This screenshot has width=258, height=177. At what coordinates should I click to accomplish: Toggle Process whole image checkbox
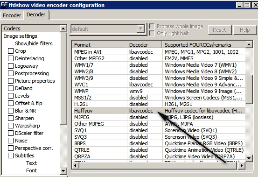tap(152, 26)
